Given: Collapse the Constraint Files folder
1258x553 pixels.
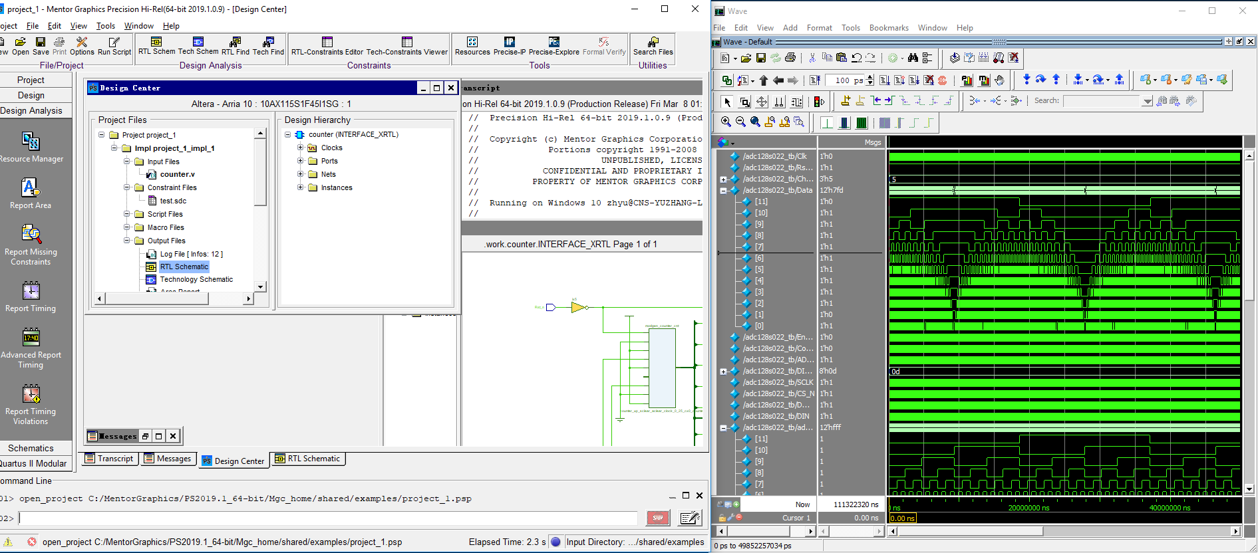Looking at the screenshot, I should [127, 187].
